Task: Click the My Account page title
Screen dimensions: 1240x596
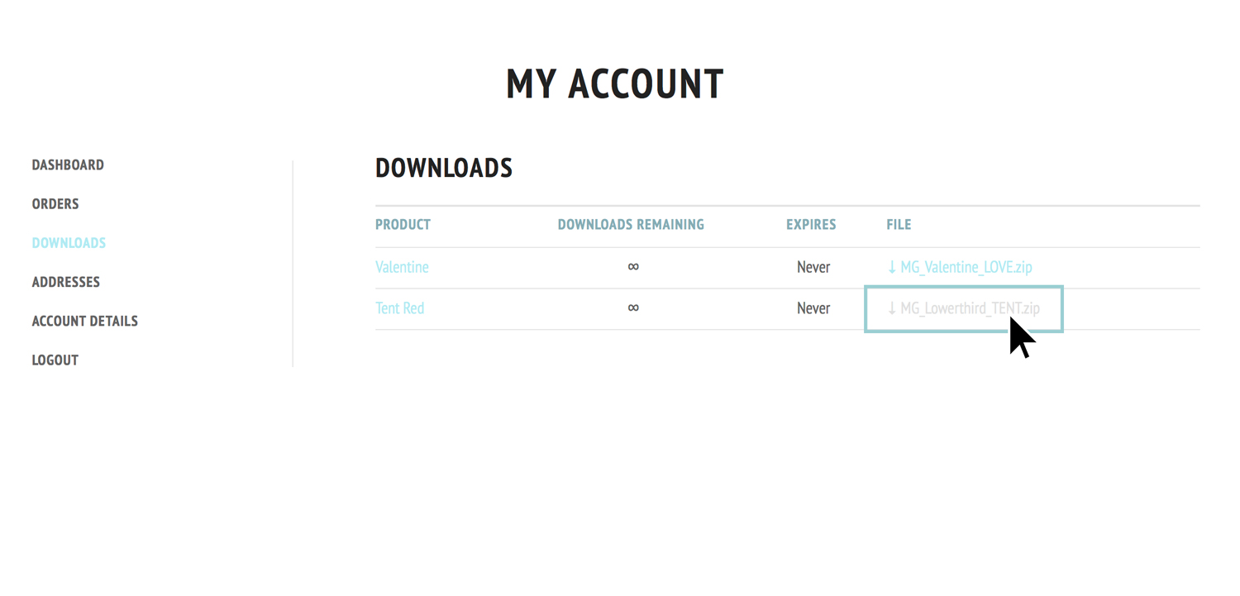Action: 615,84
